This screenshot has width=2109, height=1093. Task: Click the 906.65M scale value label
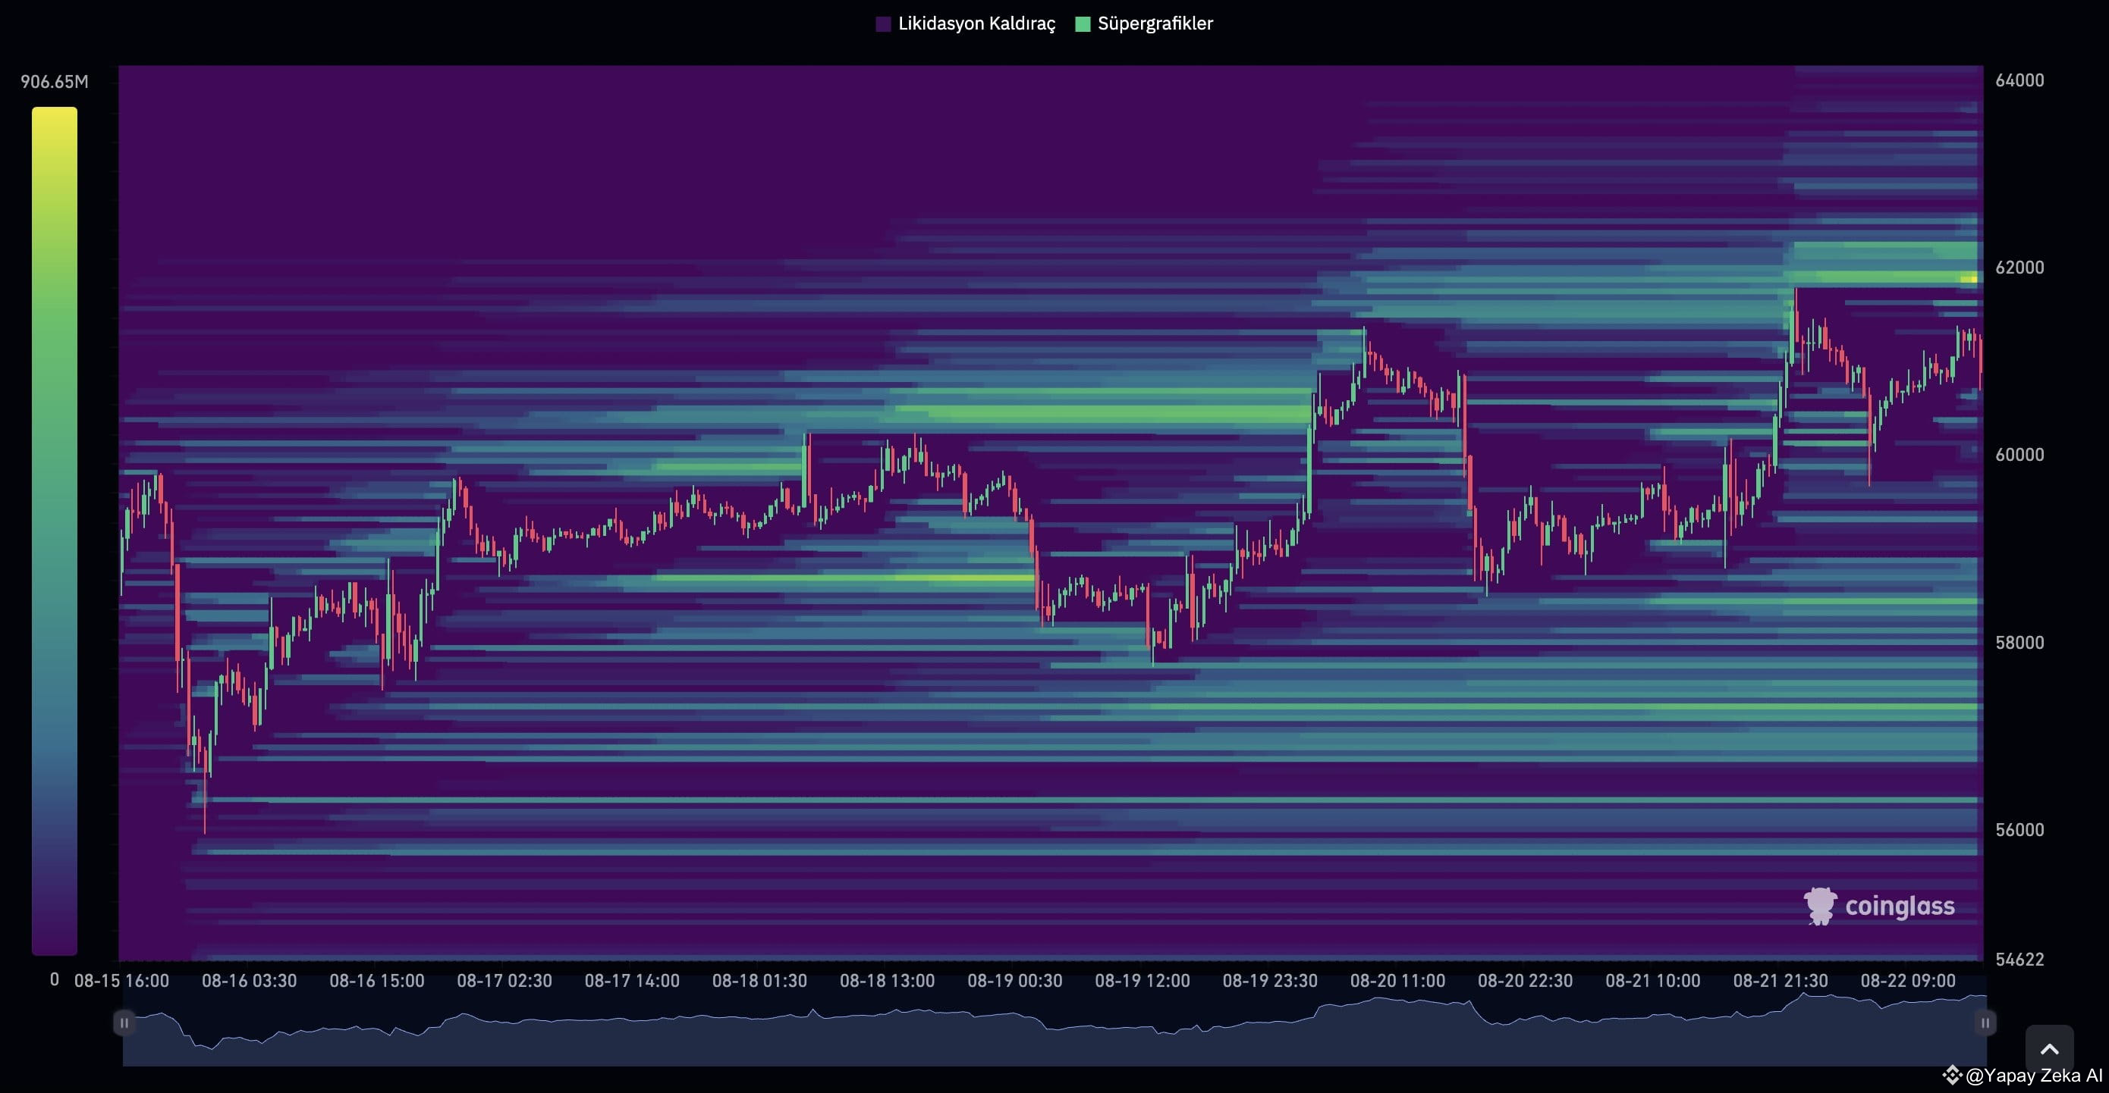[x=55, y=81]
